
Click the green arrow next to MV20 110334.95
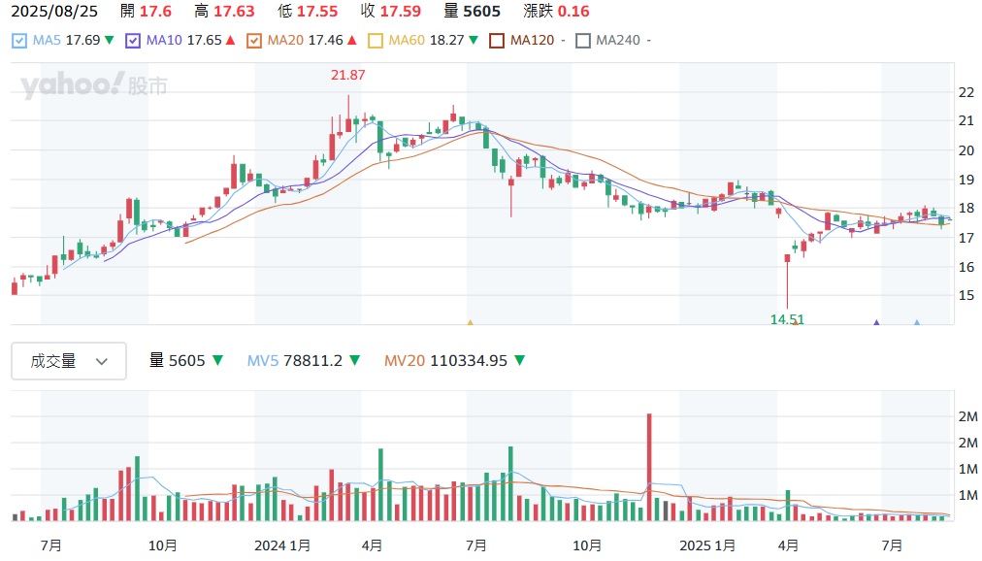pyautogui.click(x=519, y=361)
